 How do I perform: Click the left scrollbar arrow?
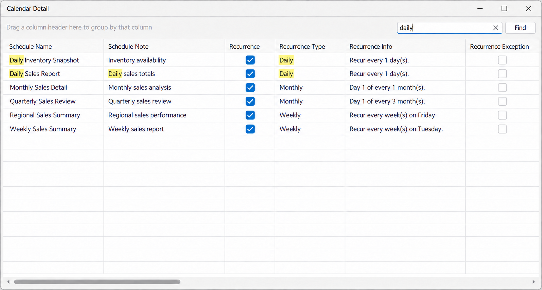pyautogui.click(x=8, y=282)
